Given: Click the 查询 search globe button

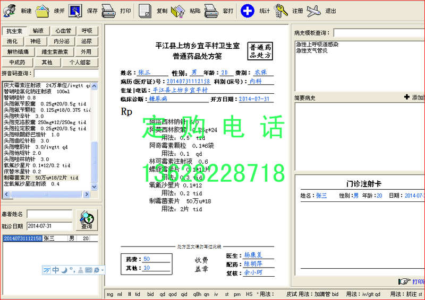Looking at the screenshot, I should [x=87, y=220].
